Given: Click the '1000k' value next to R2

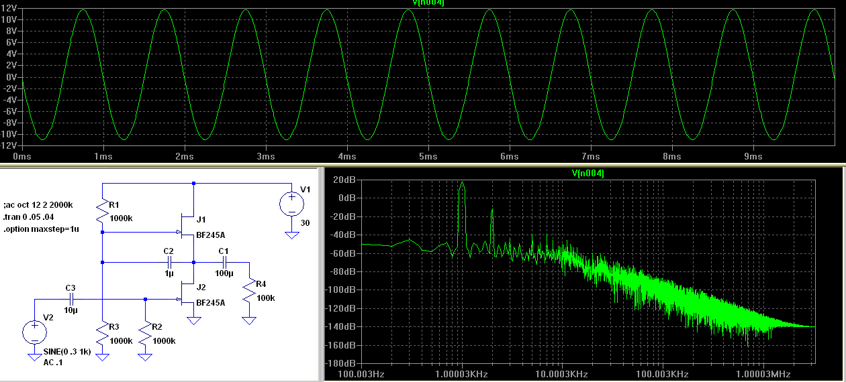Looking at the screenshot, I should (164, 340).
